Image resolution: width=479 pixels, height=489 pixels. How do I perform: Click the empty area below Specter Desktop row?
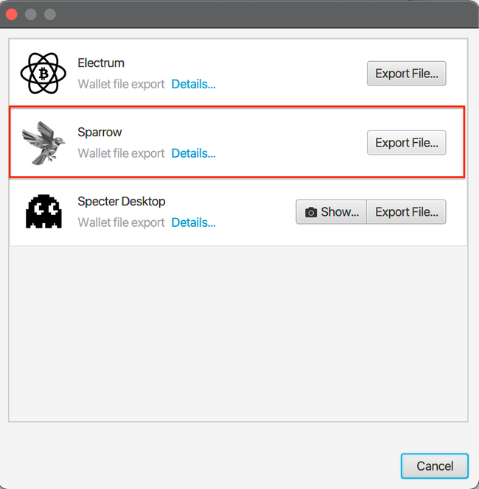tap(237, 331)
